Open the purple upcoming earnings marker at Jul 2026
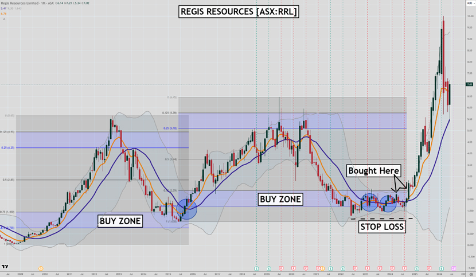Viewport: 476px width, 277px height. [x=454, y=268]
